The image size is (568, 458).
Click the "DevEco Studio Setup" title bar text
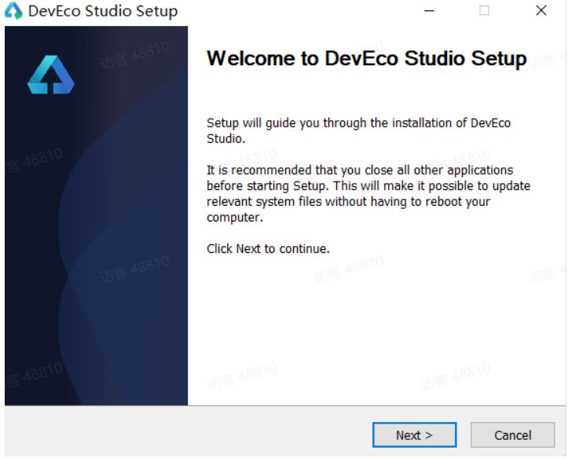[103, 11]
